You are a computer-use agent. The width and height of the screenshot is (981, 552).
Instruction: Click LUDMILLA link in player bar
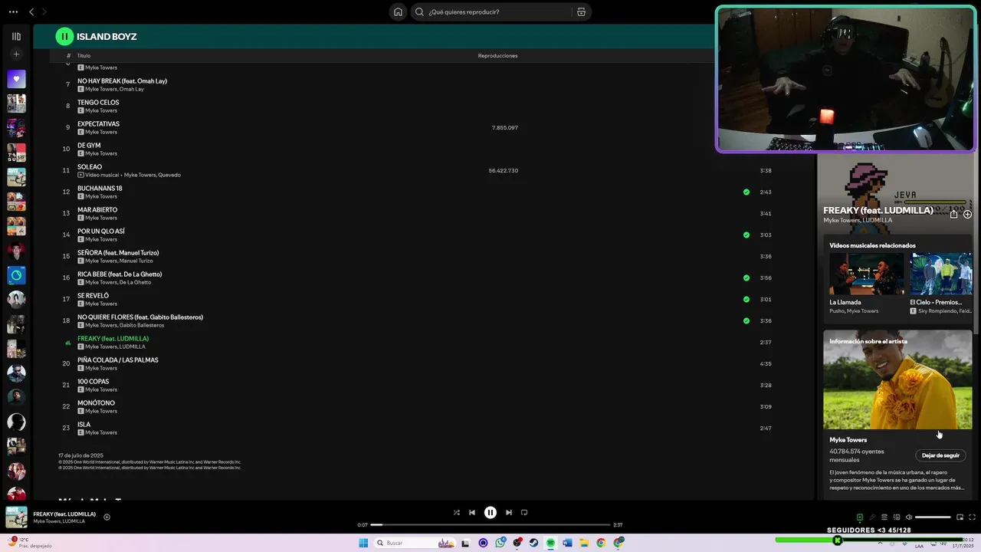click(74, 521)
